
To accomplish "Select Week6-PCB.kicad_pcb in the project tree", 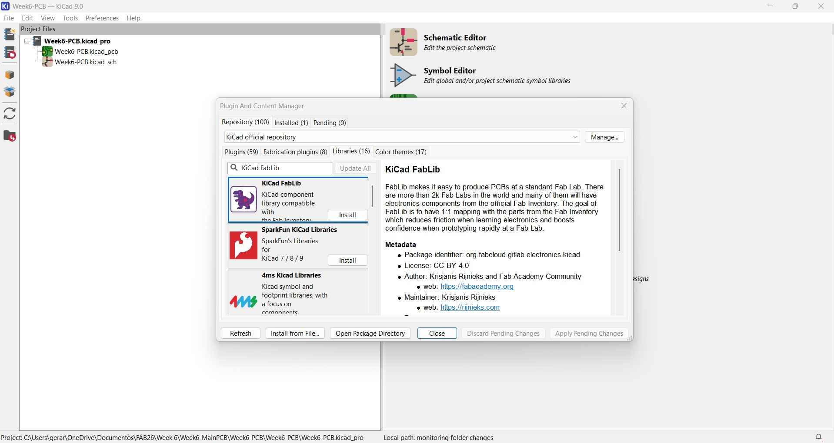I will click(87, 52).
